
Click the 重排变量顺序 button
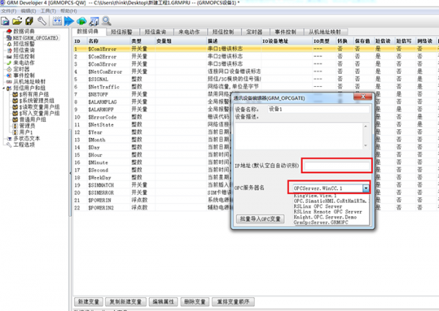pos(233,302)
